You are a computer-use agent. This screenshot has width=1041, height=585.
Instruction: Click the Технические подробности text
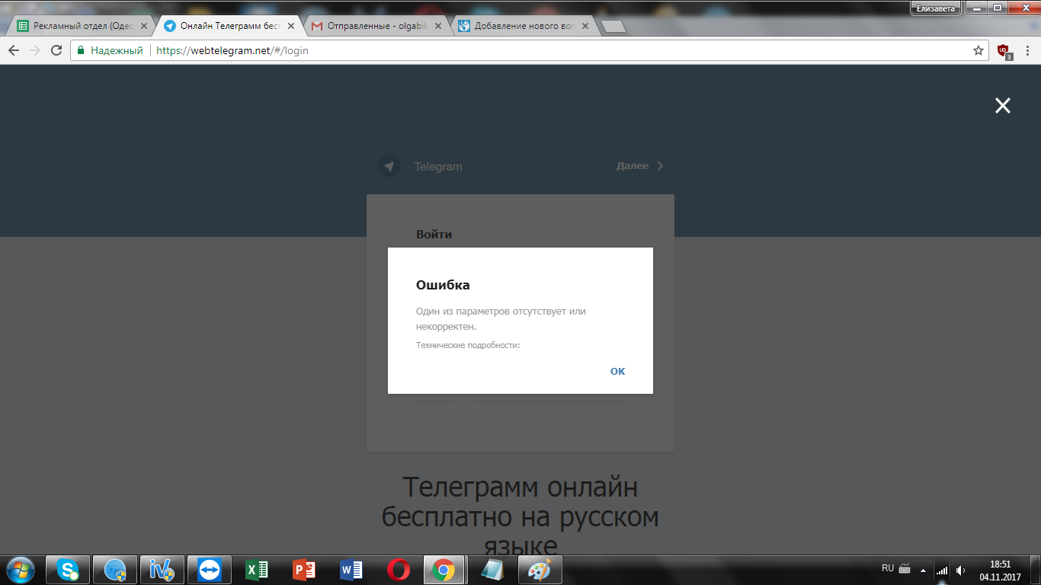click(x=468, y=345)
